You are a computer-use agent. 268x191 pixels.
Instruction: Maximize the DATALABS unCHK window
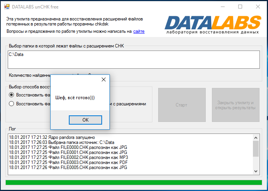click(240, 7)
